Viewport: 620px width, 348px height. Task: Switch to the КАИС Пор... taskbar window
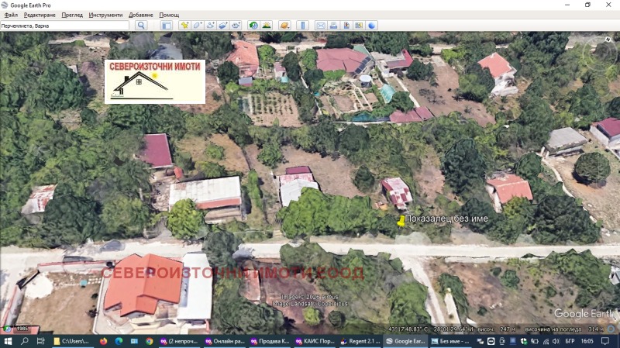pyautogui.click(x=315, y=341)
